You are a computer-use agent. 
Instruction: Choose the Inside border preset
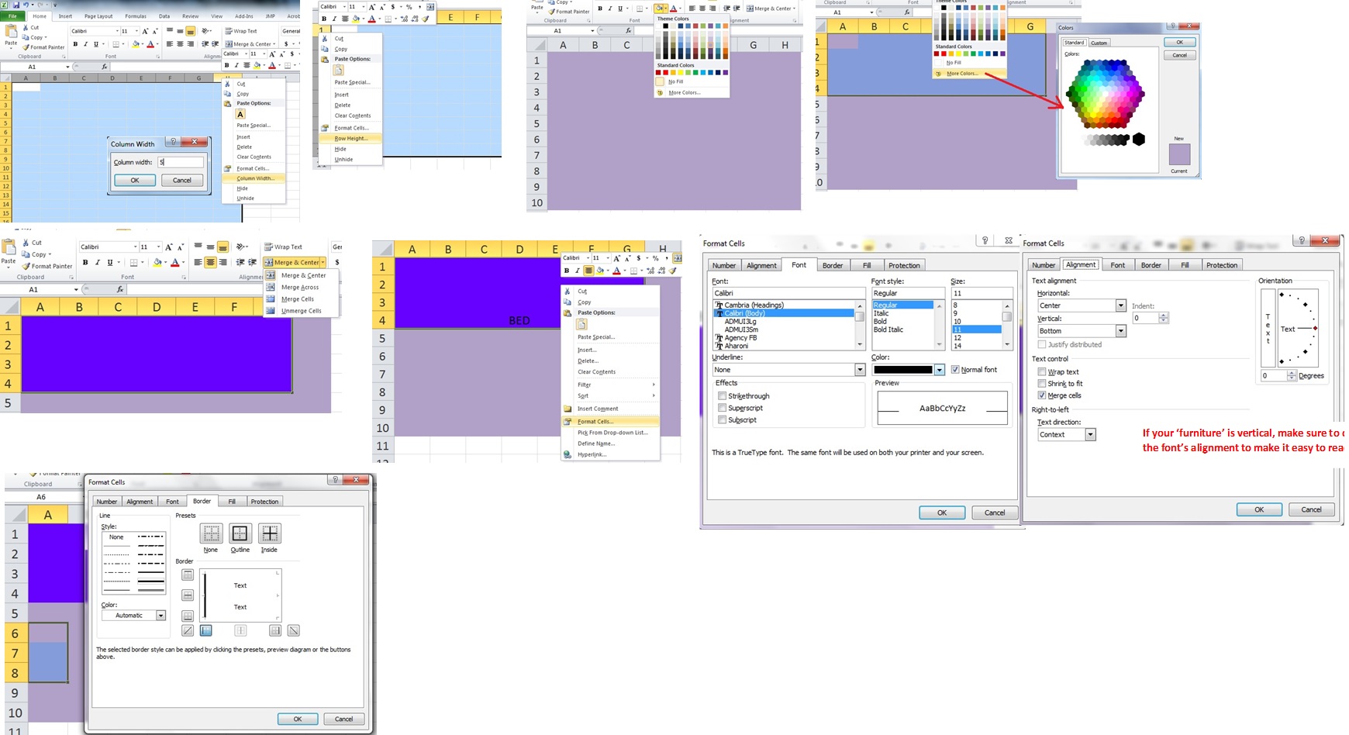point(269,533)
